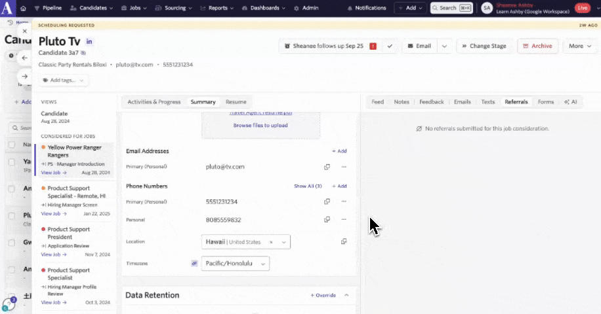Open View Job for Product Support President
The width and height of the screenshot is (601, 314).
coord(54,254)
